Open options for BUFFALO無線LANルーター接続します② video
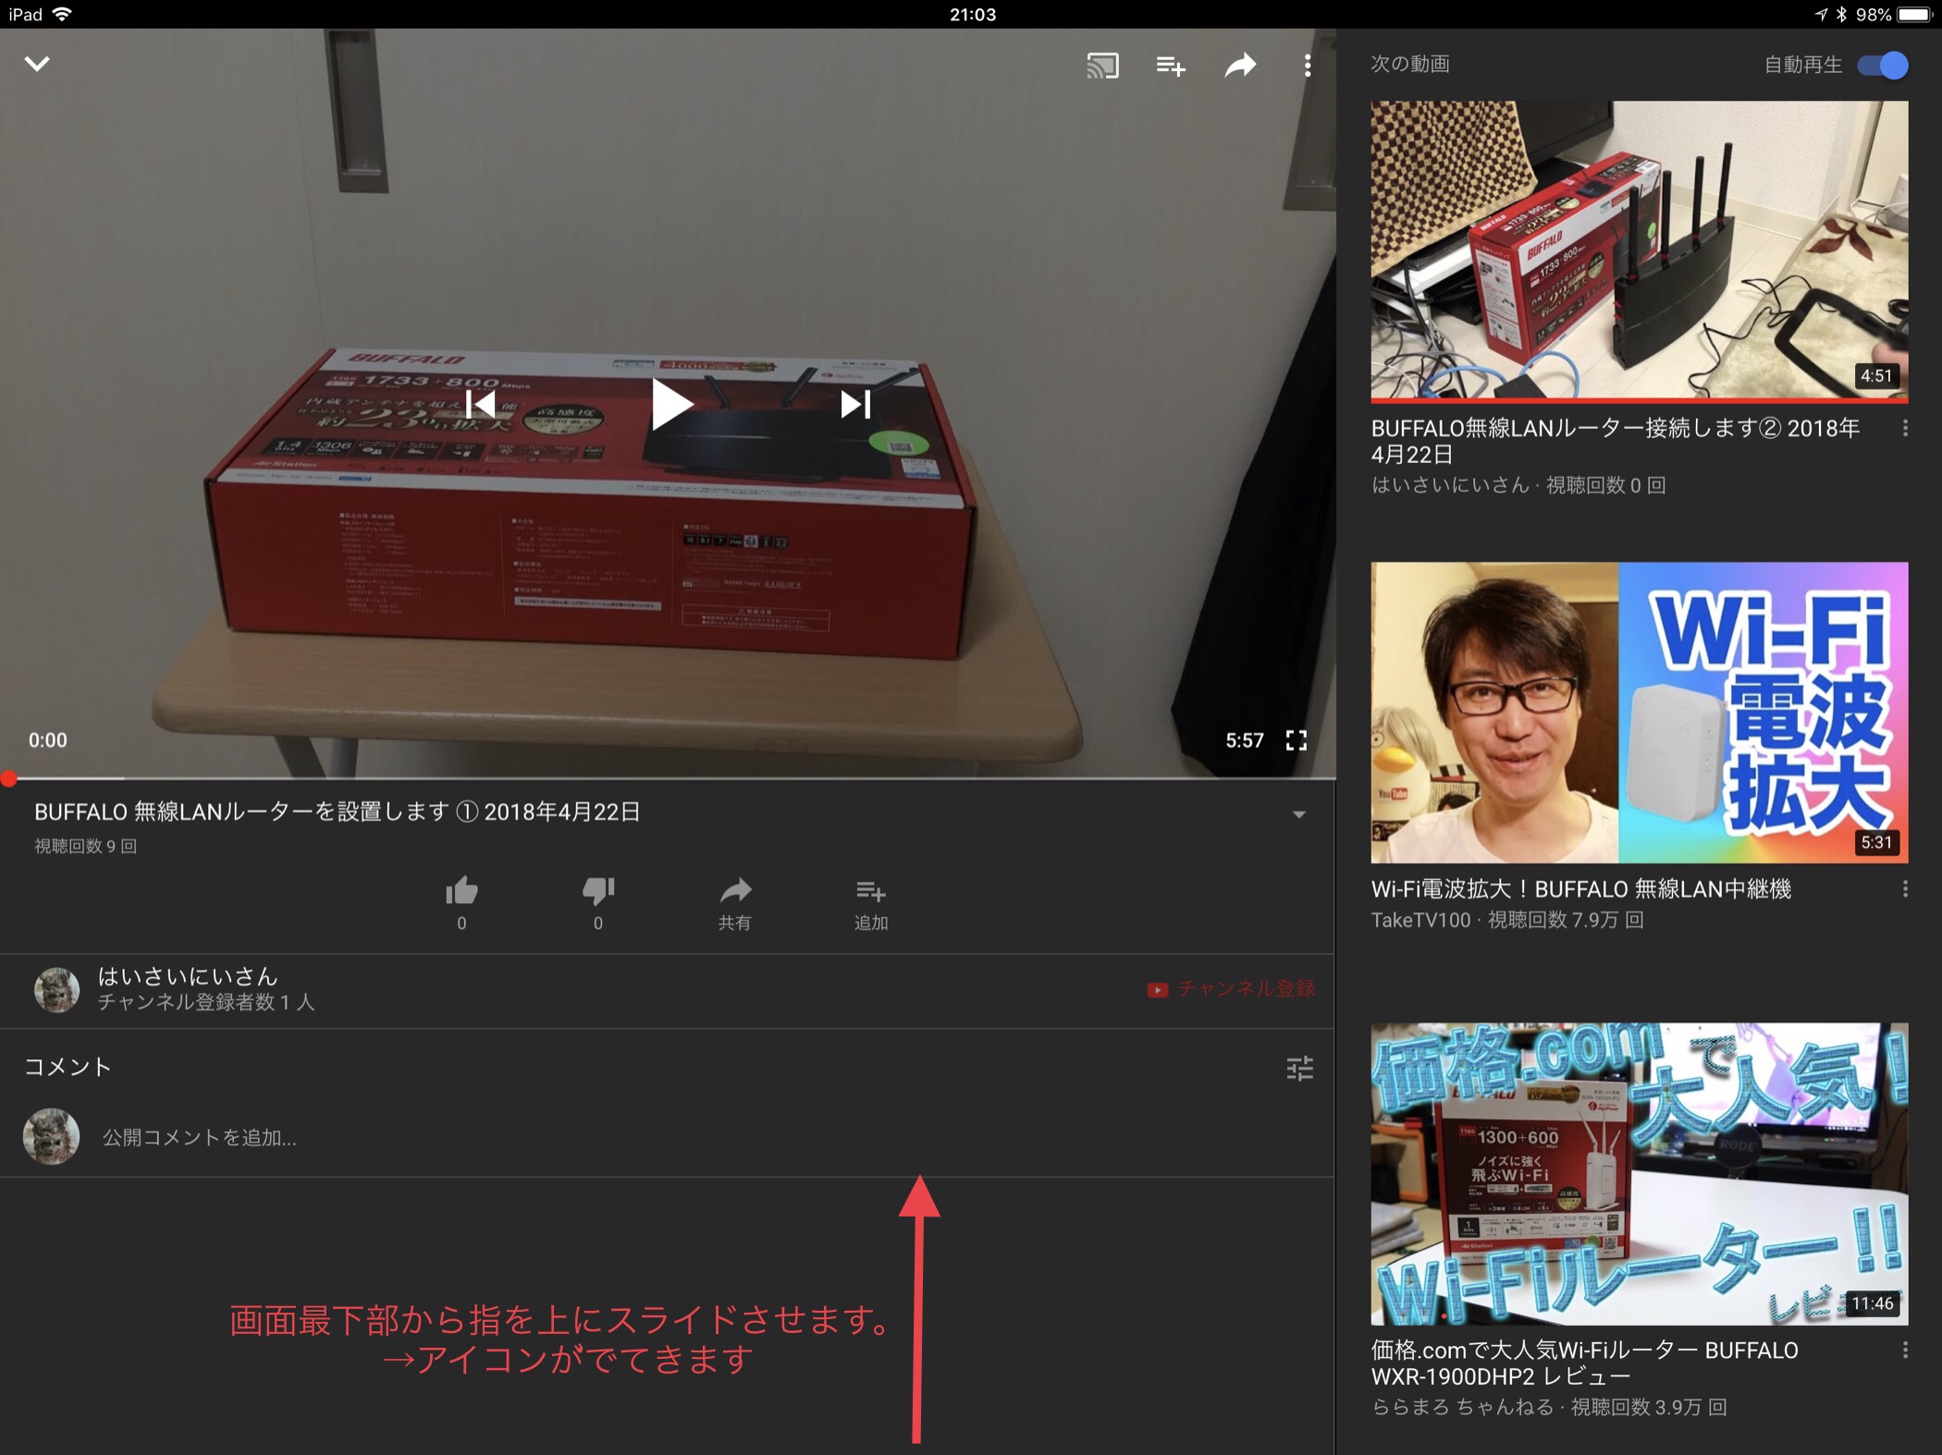Screen dimensions: 1942x1455 tap(1905, 428)
